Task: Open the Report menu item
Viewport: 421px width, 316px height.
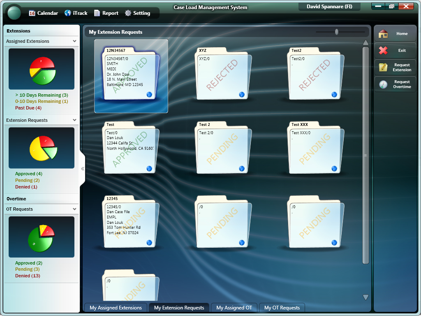Action: [106, 13]
